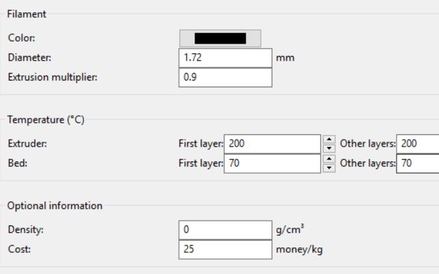Focus the Extrusion multiplier field

[225, 77]
